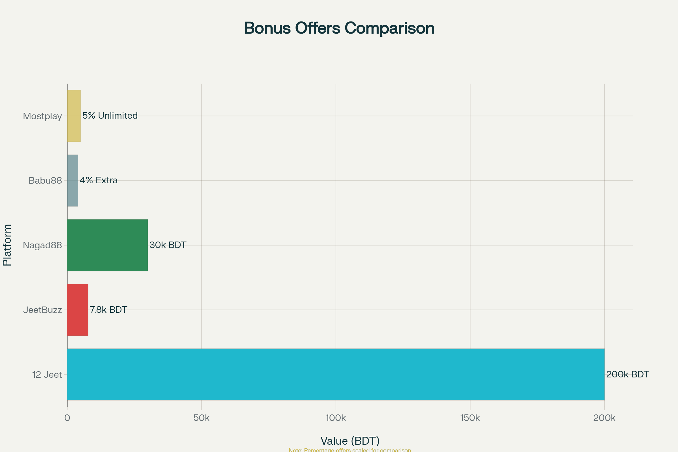Click the '200k BDT' bar label

click(627, 374)
